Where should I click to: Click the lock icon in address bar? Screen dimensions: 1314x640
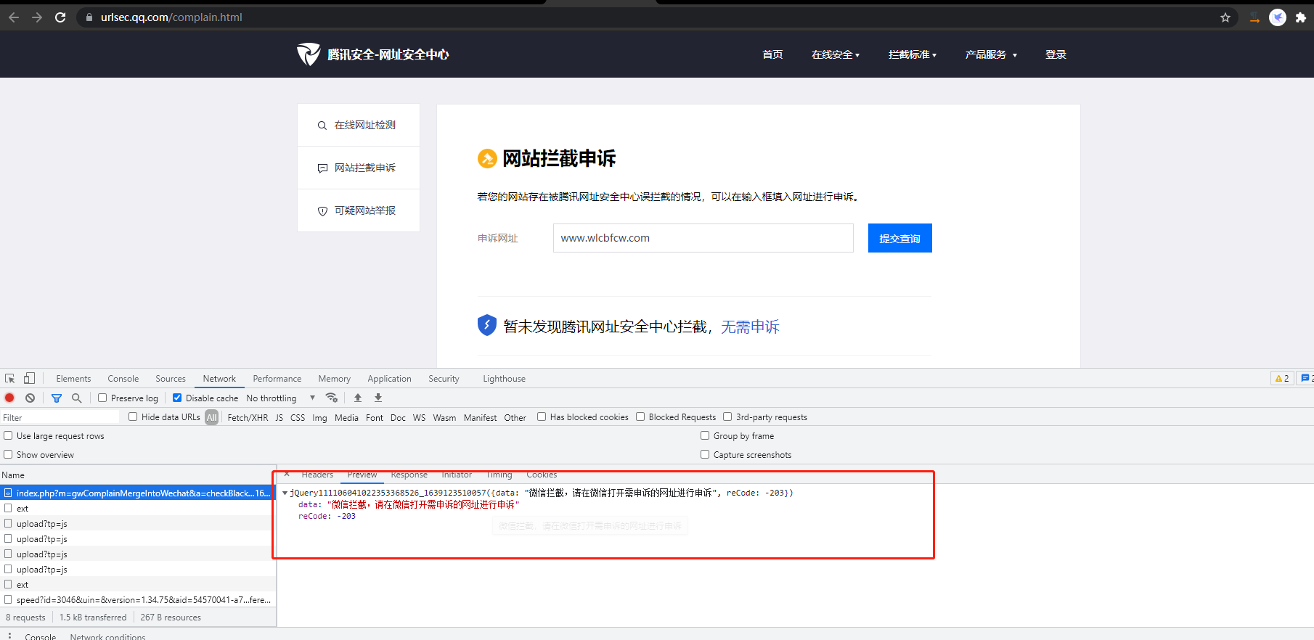pos(89,17)
